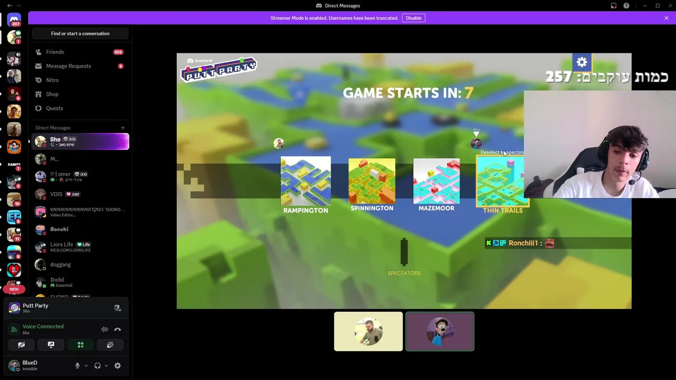This screenshot has width=676, height=380.
Task: Click the Voice Connected label
Action: (43, 326)
